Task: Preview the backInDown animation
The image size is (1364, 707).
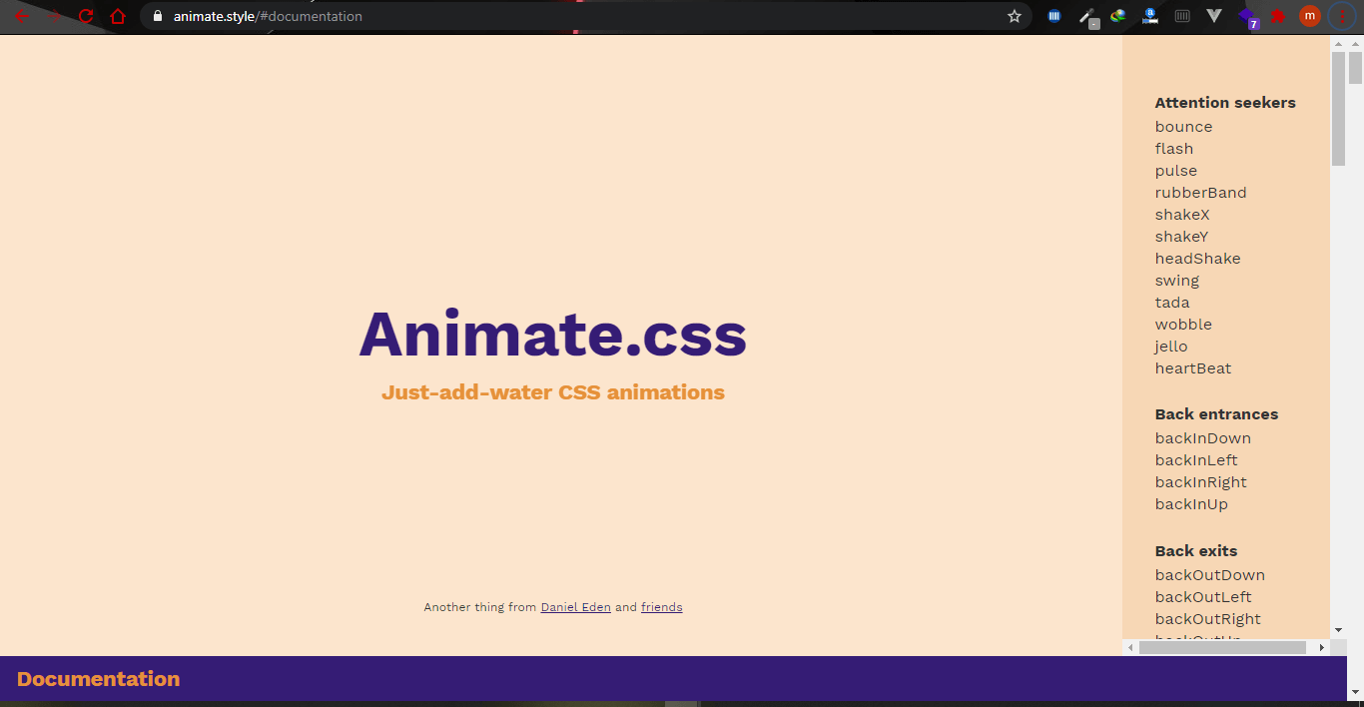Action: tap(1203, 438)
